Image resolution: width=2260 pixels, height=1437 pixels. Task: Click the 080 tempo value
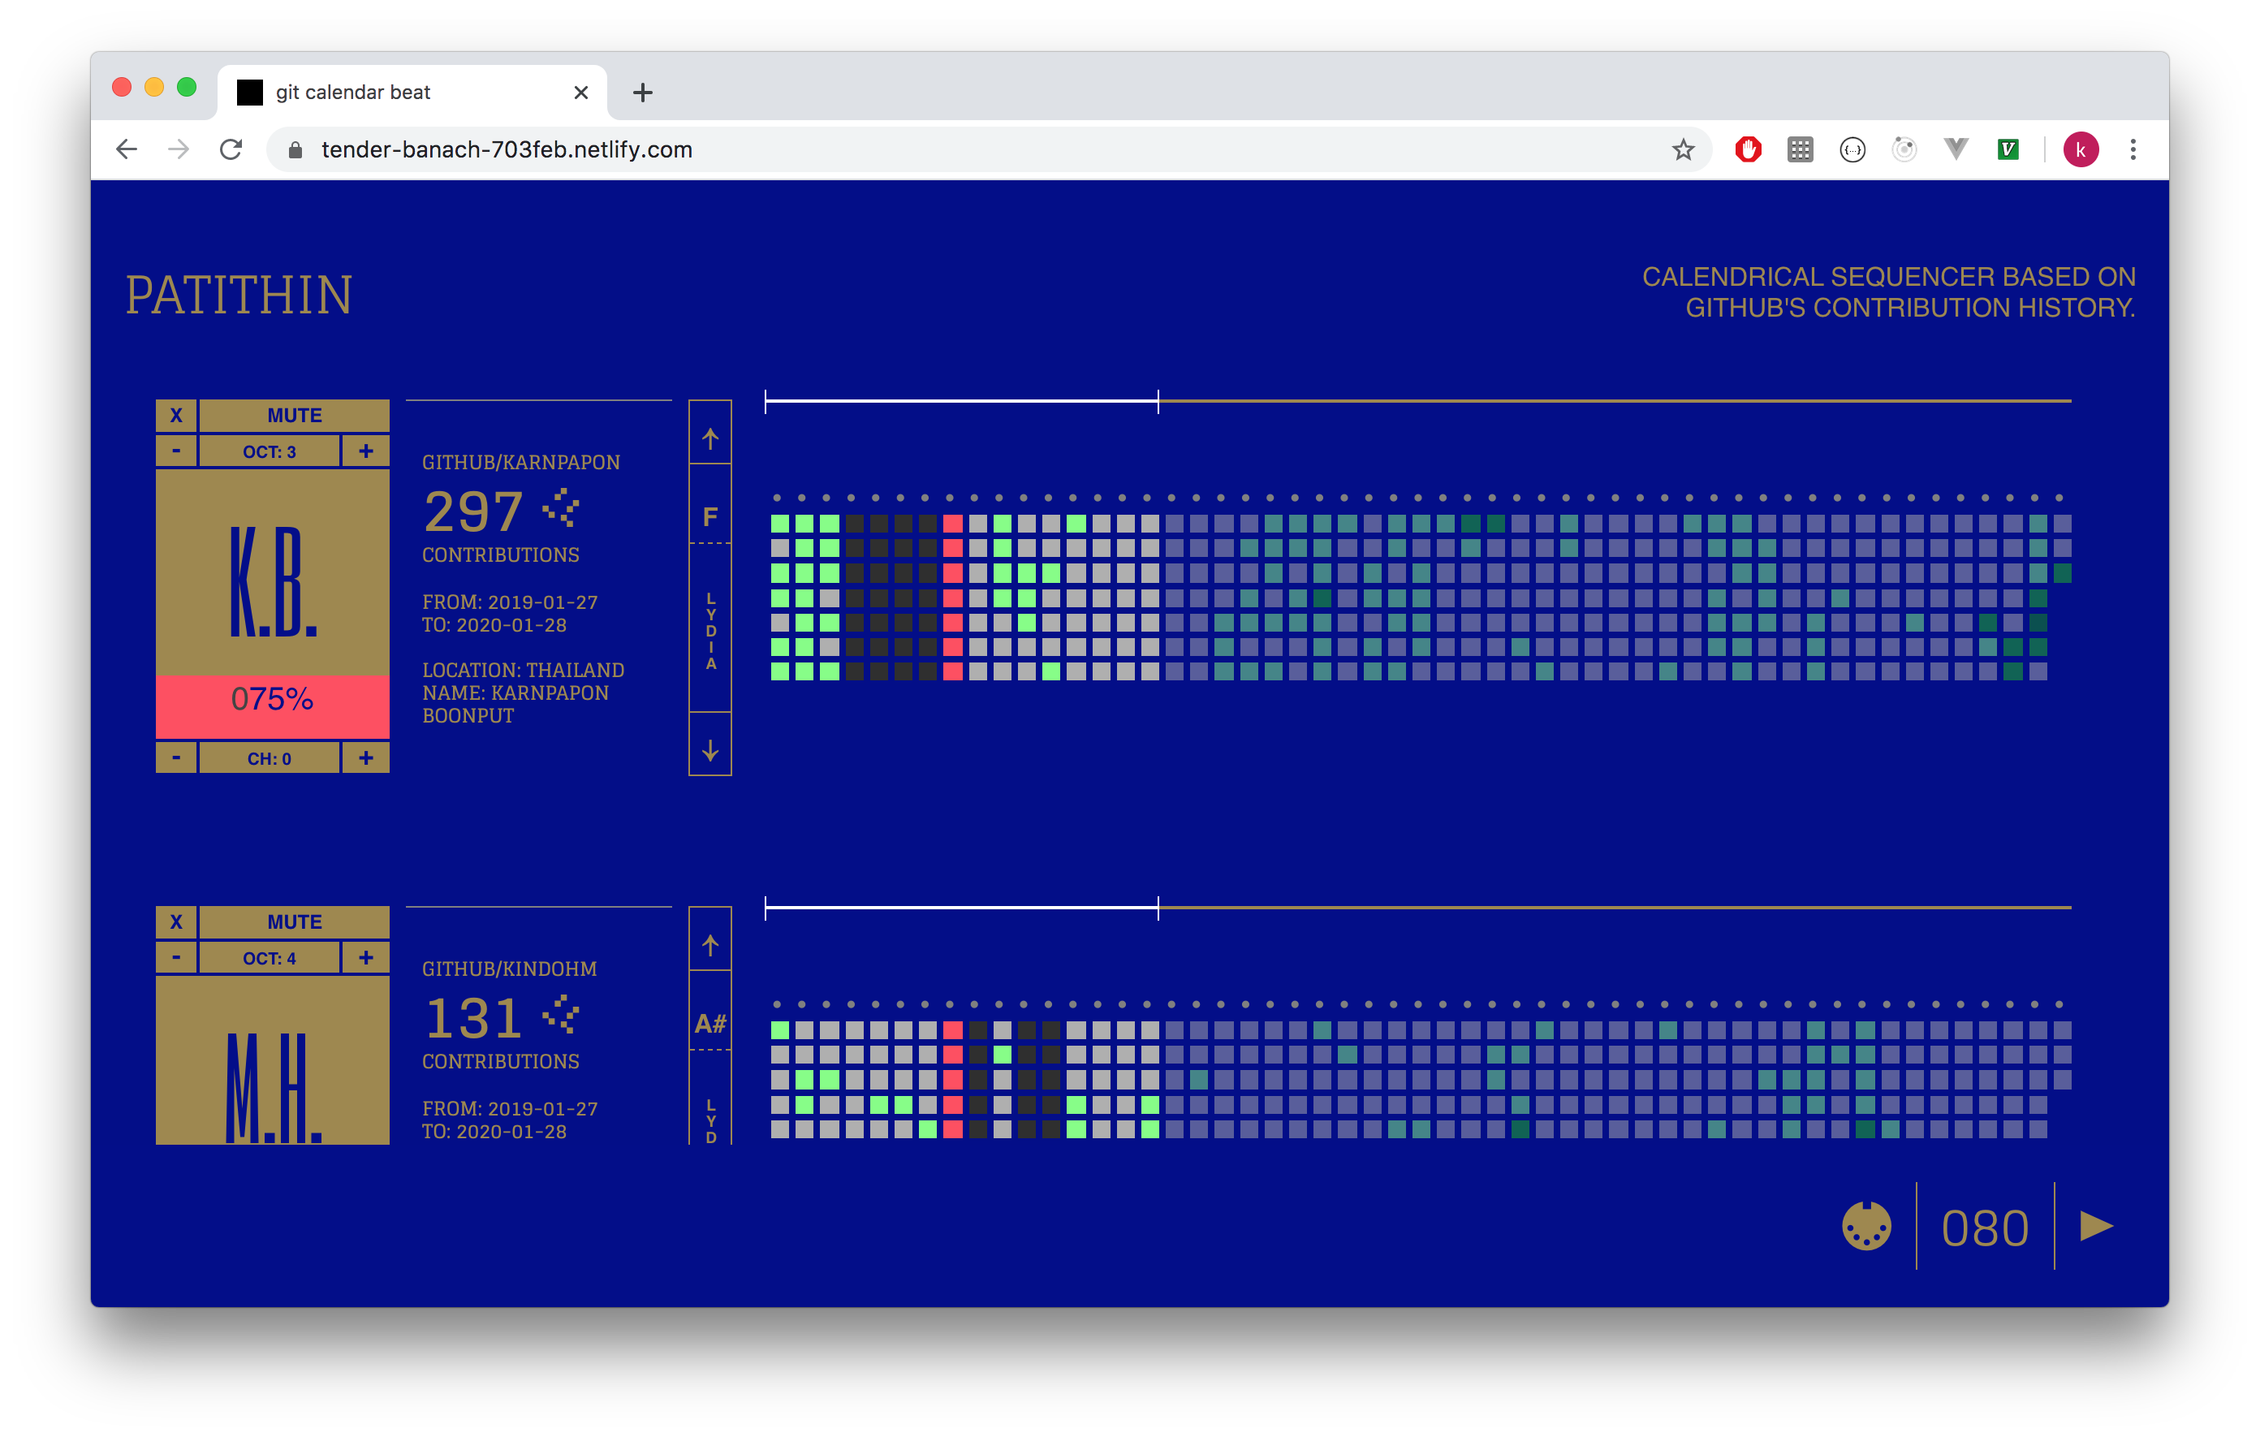click(x=1985, y=1228)
